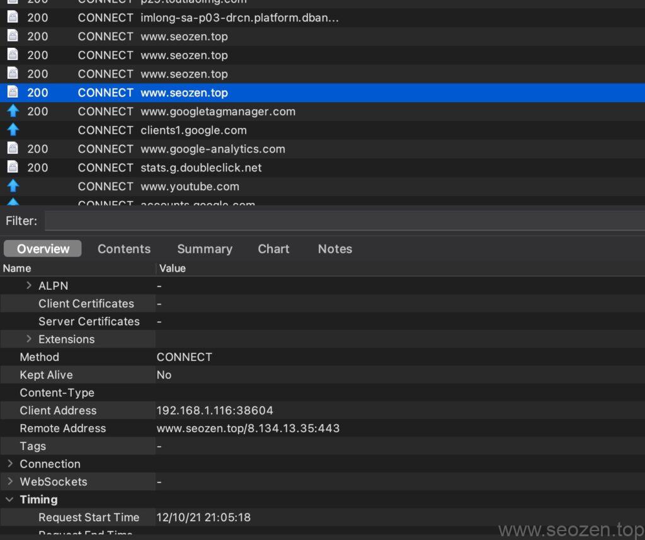Select the imlong-sa-p03-drcn.platform.dban request
The width and height of the screenshot is (645, 540).
(322, 18)
